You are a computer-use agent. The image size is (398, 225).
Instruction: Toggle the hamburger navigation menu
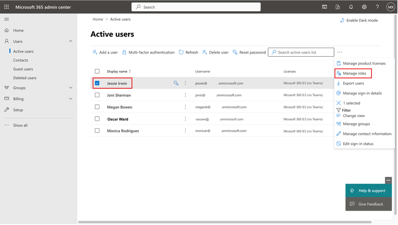point(7,19)
